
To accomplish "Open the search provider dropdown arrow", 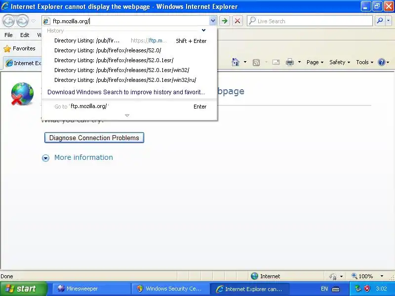I will click(x=389, y=21).
